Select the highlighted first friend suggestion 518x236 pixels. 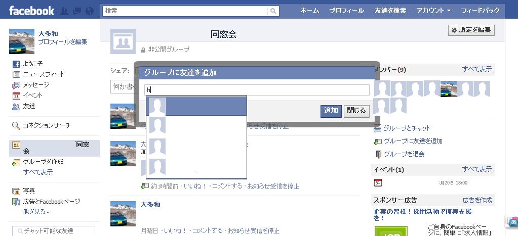[x=196, y=106]
